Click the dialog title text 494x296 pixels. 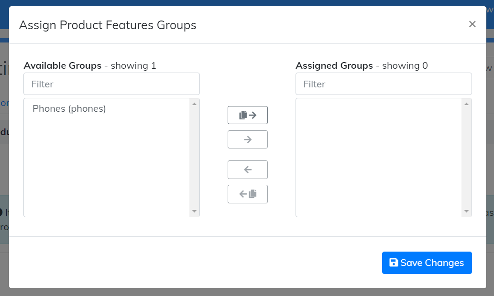(x=108, y=25)
